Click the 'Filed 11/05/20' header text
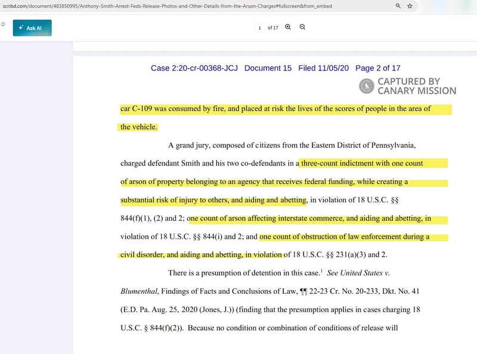The width and height of the screenshot is (477, 354). (x=323, y=68)
